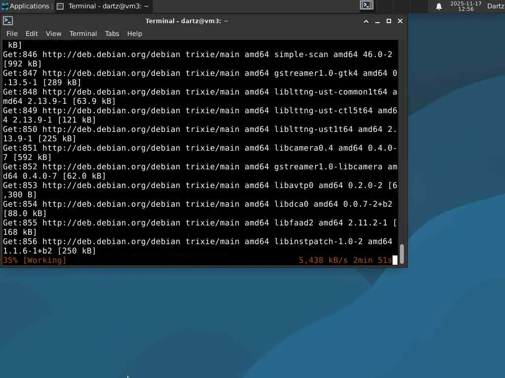Click the date and time clock

click(x=466, y=6)
